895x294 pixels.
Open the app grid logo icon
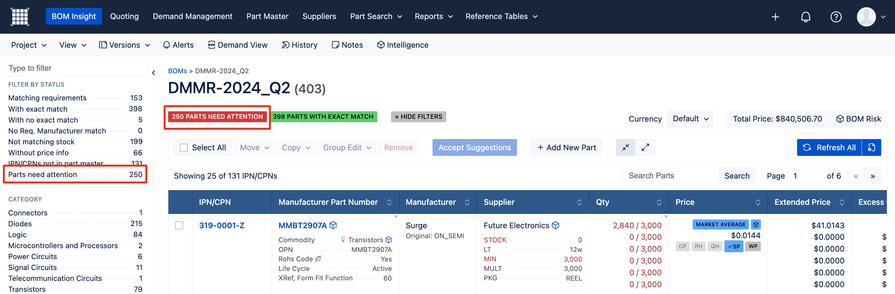(x=20, y=16)
